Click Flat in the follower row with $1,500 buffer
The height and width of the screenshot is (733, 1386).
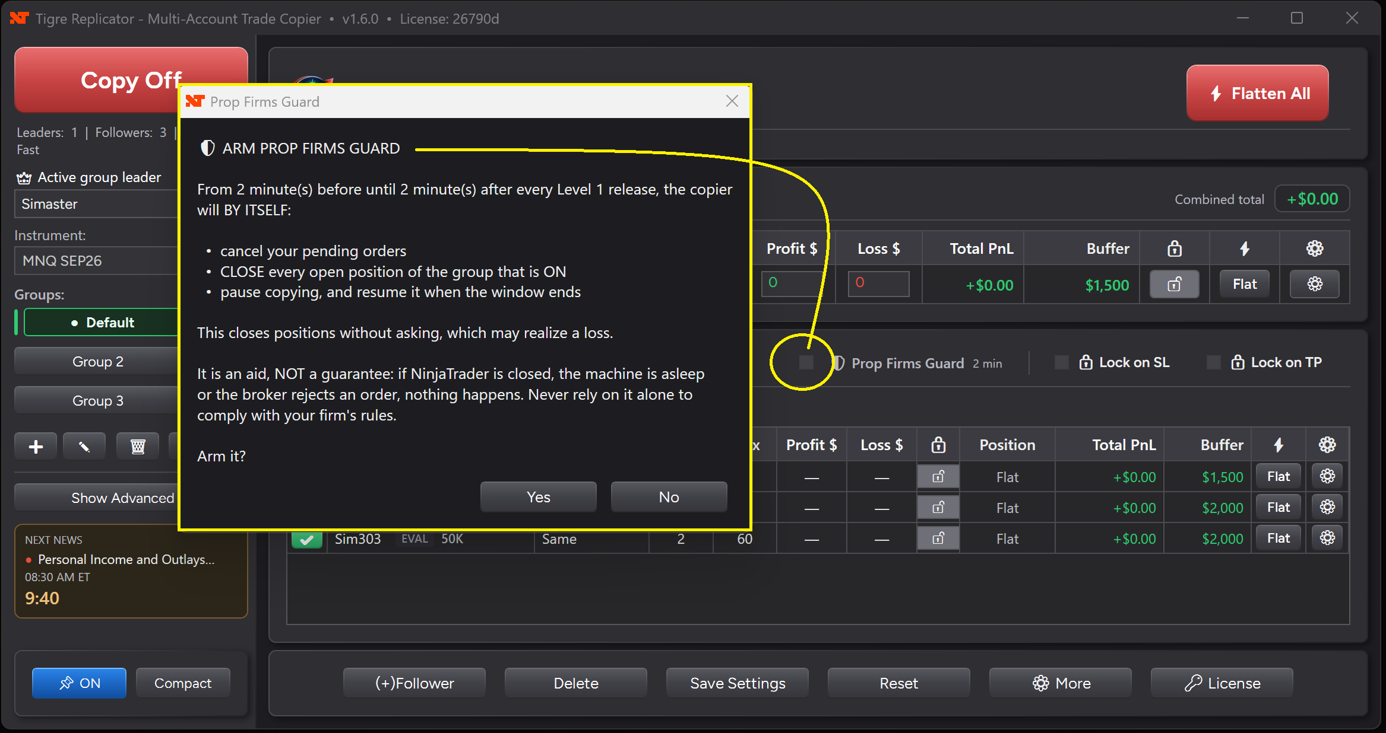coord(1279,477)
